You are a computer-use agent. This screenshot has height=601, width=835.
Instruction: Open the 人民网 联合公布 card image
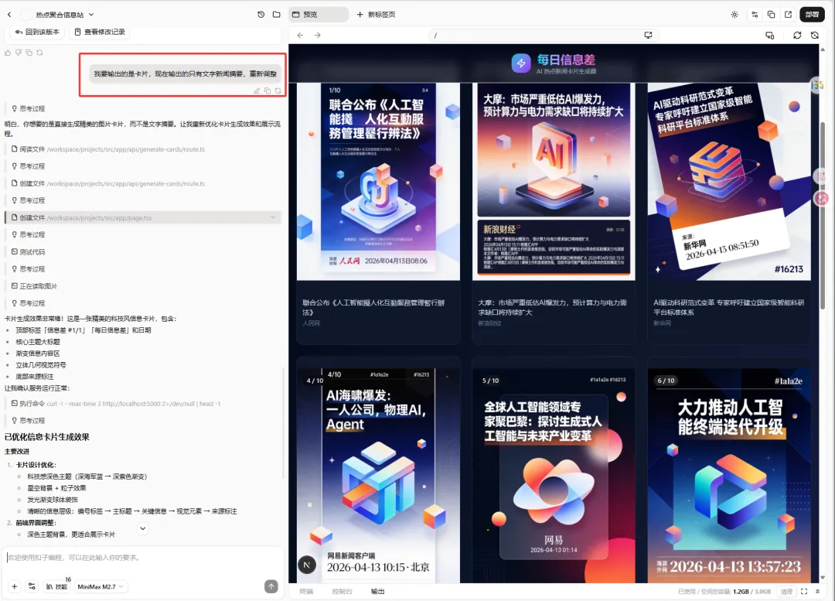click(x=378, y=182)
